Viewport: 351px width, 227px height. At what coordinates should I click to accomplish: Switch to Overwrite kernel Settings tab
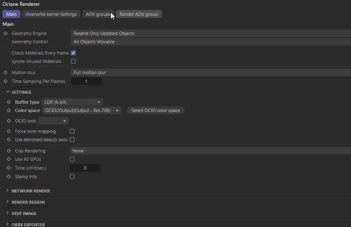(x=51, y=14)
